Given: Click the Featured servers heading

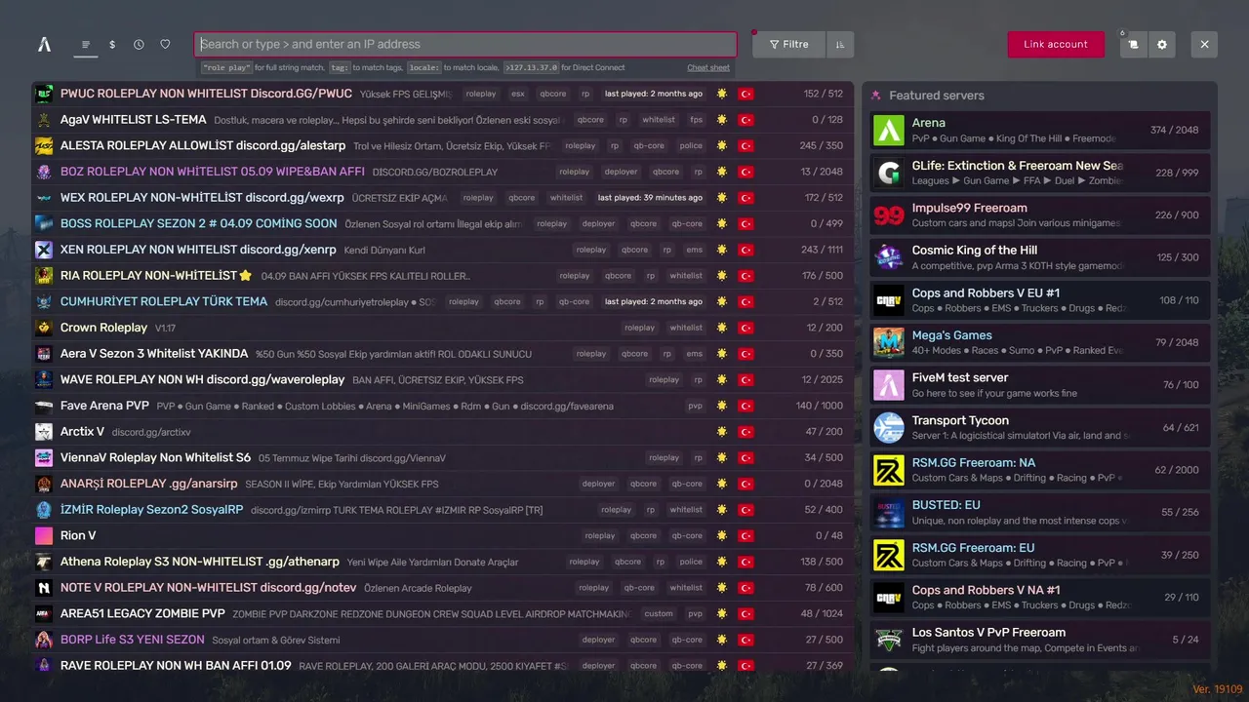Looking at the screenshot, I should click(x=936, y=96).
